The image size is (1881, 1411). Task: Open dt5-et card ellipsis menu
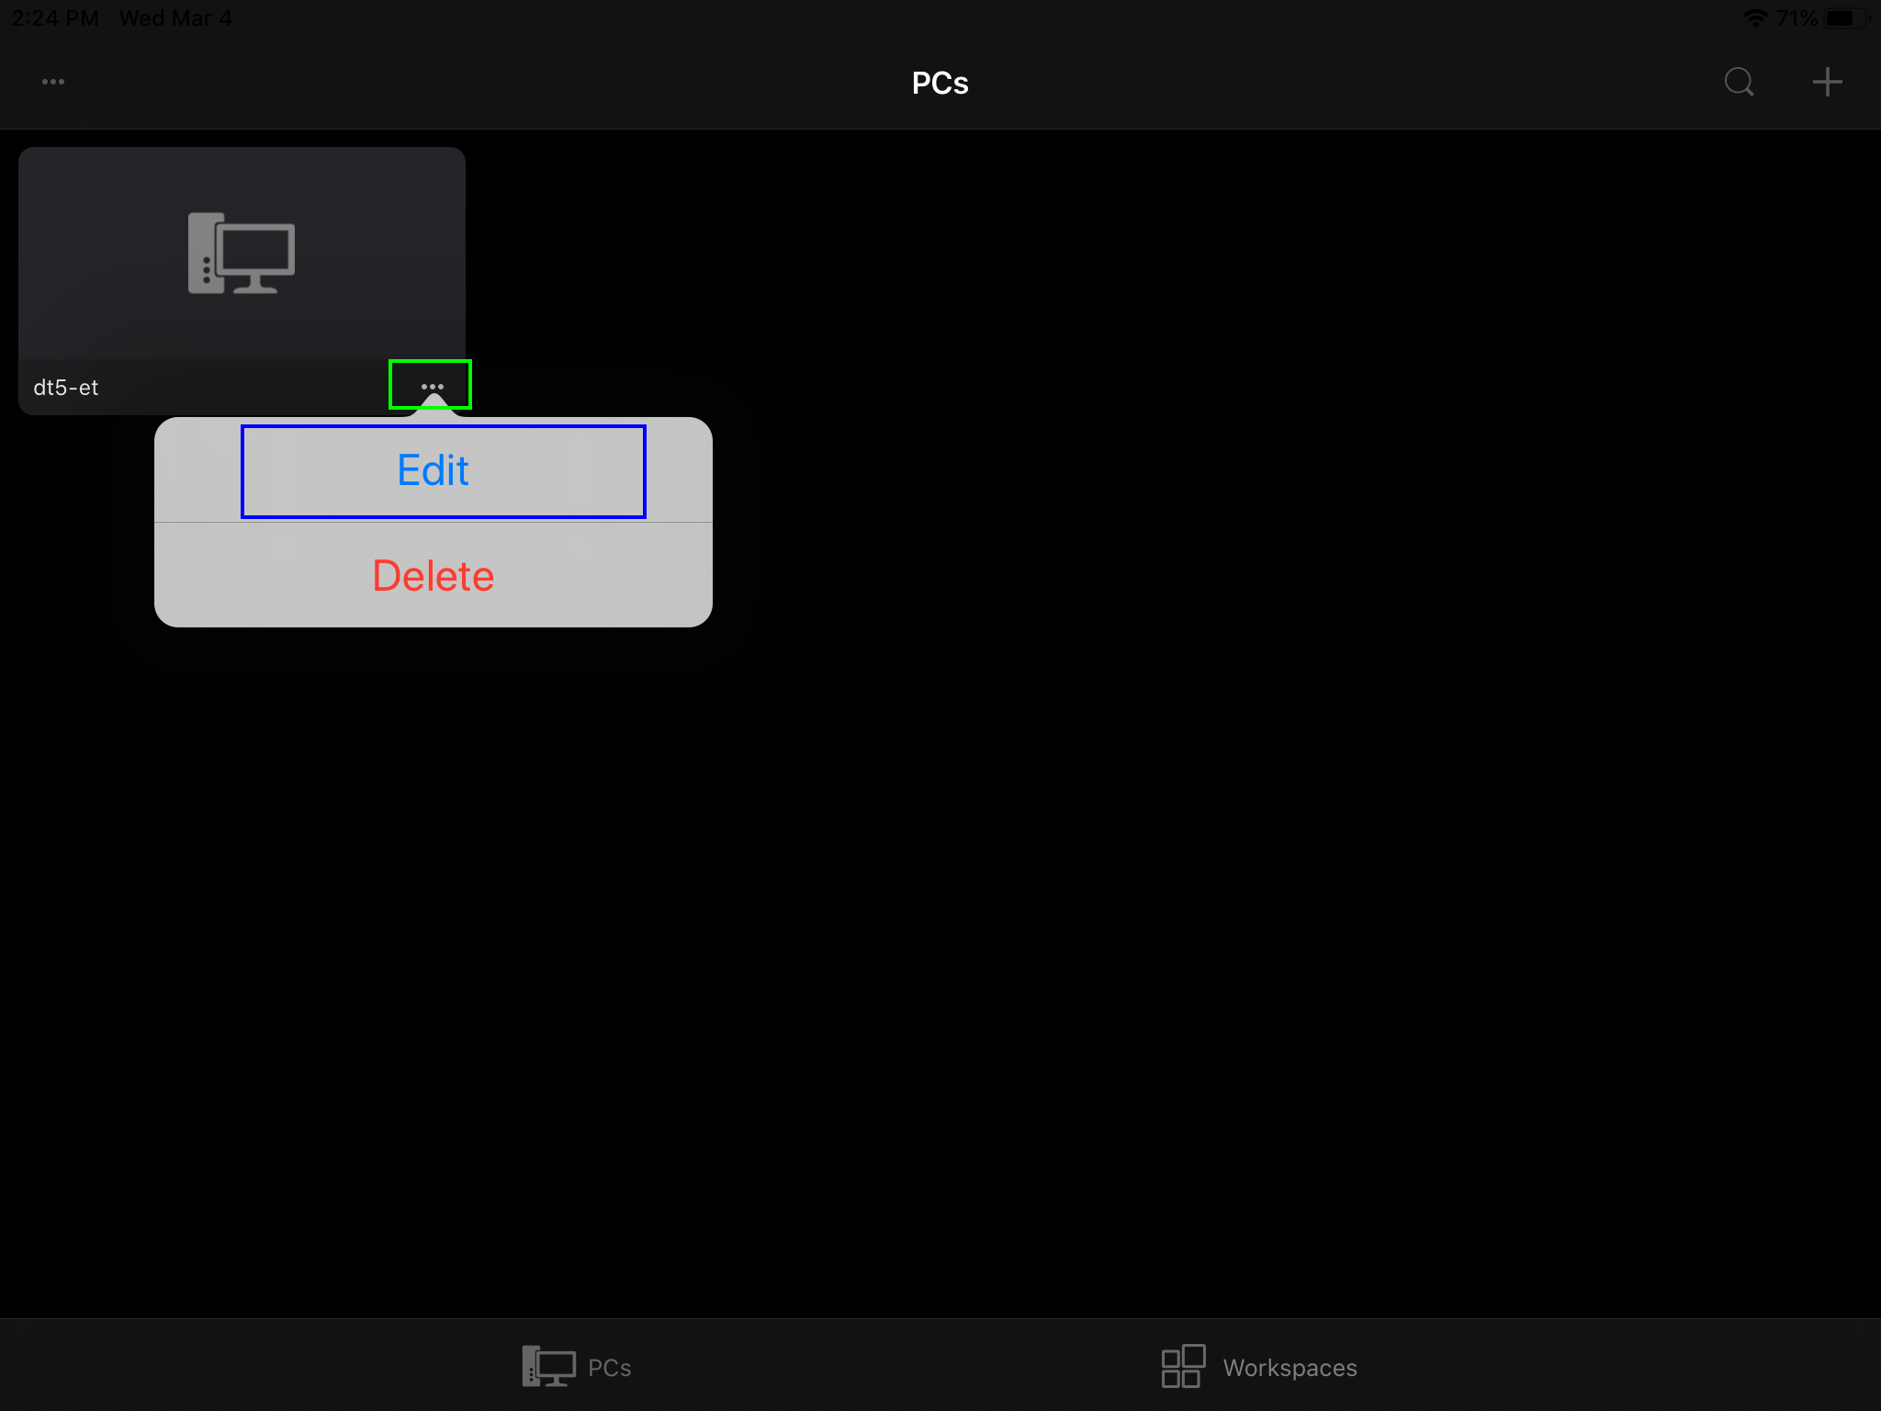[x=432, y=386]
